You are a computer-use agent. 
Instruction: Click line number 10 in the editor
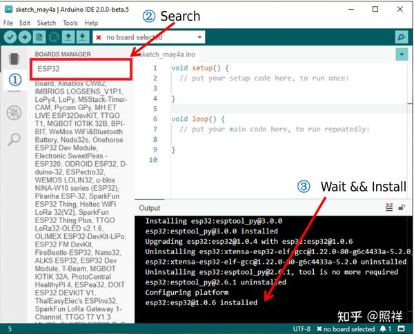[153, 160]
